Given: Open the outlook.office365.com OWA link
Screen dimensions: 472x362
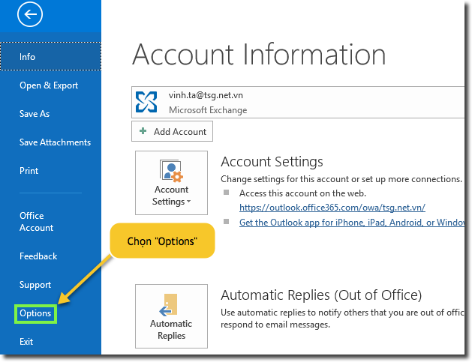Looking at the screenshot, I should click(332, 207).
